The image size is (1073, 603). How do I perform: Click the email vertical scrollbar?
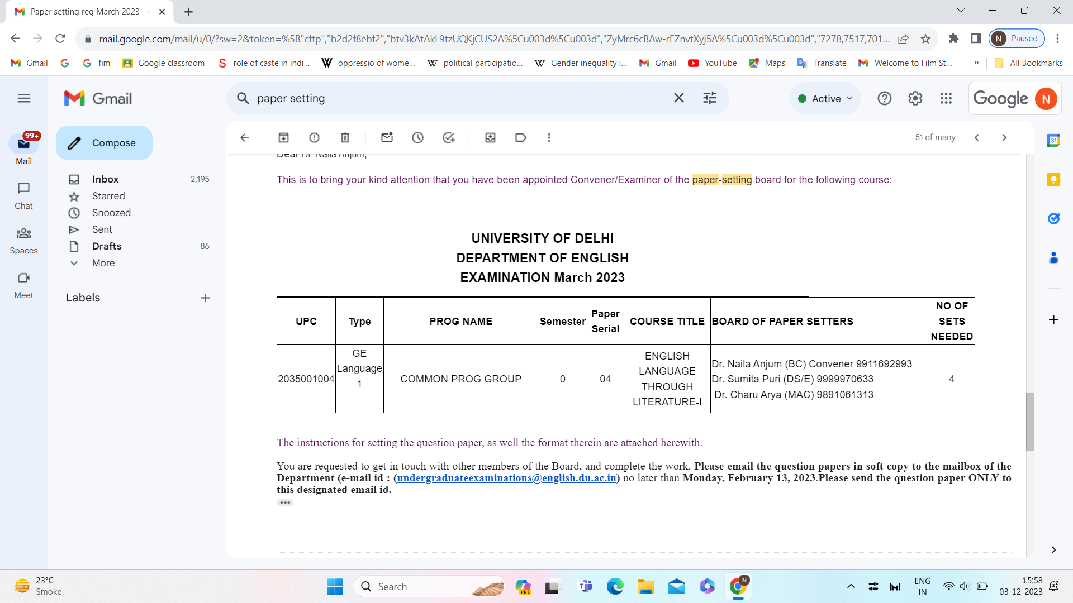[1029, 422]
